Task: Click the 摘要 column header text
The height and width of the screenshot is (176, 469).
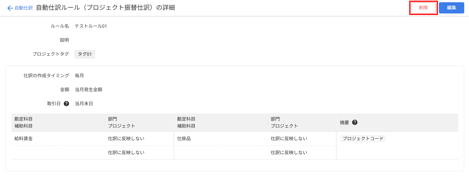Action: point(344,123)
